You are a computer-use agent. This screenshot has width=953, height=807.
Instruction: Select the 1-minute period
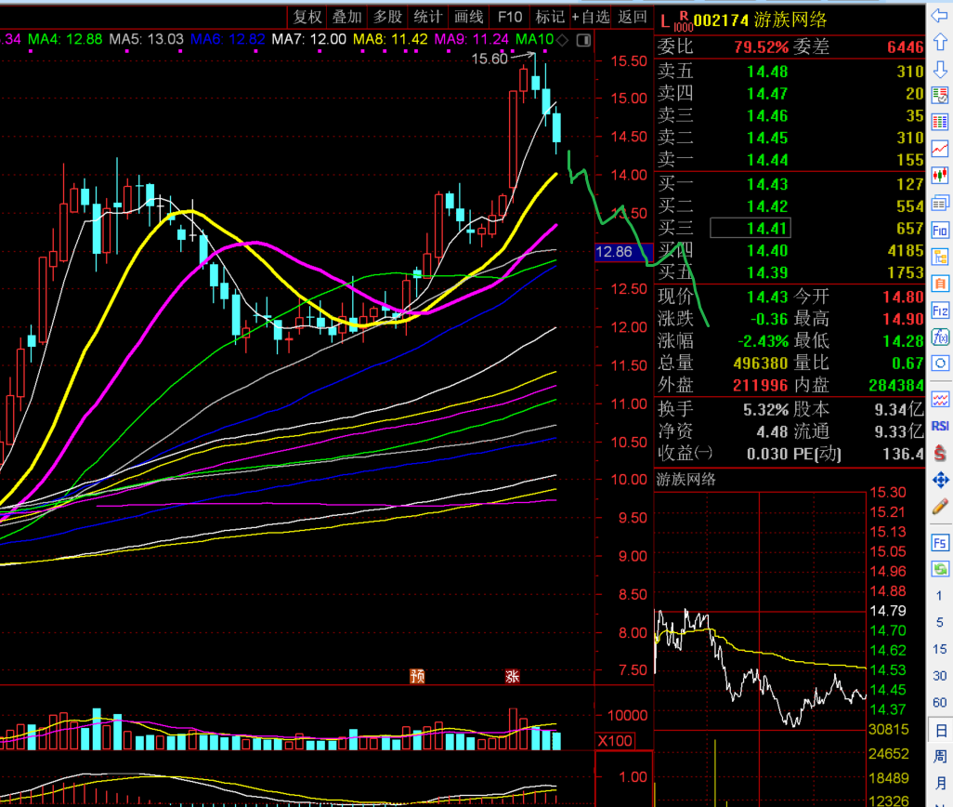(x=940, y=595)
